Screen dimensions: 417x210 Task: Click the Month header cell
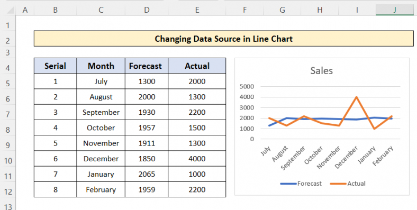pos(101,66)
